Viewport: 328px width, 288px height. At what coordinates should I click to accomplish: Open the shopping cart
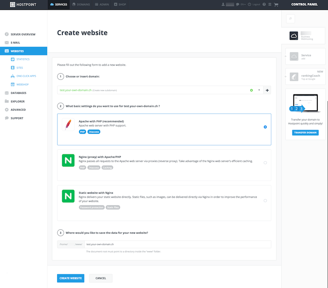(276, 5)
